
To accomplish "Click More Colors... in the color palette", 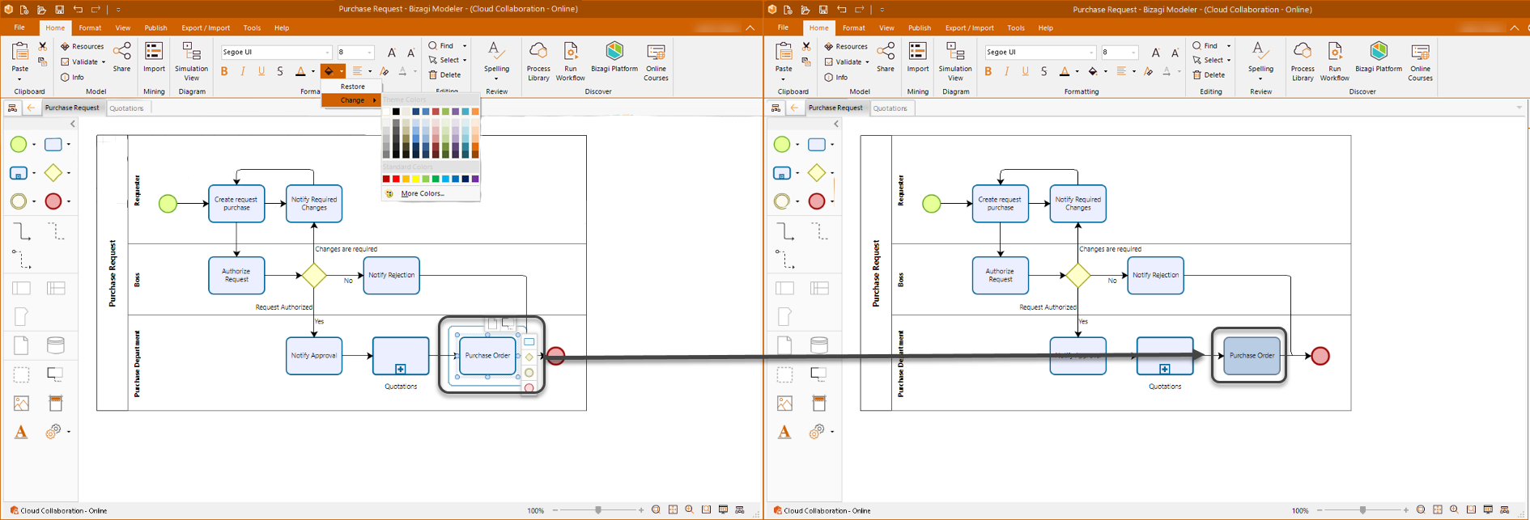I will pos(423,194).
